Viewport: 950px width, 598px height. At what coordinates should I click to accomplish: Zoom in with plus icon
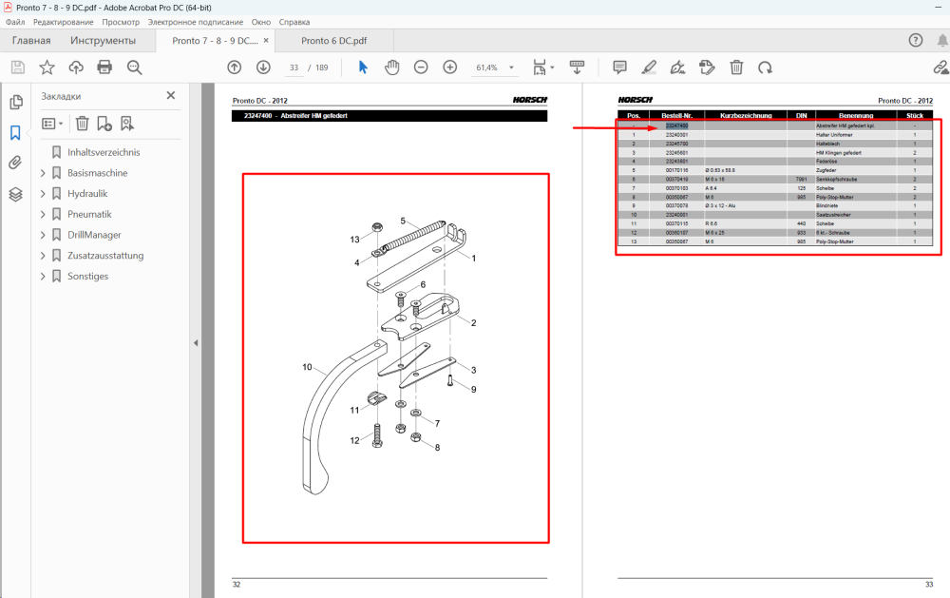[450, 68]
